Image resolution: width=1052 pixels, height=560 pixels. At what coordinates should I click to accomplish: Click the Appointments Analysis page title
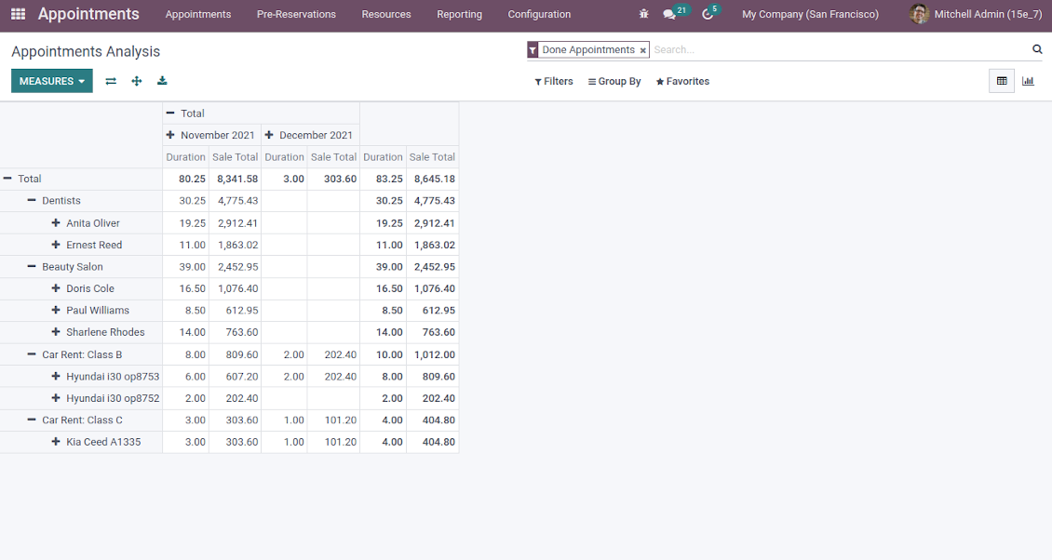(x=86, y=52)
